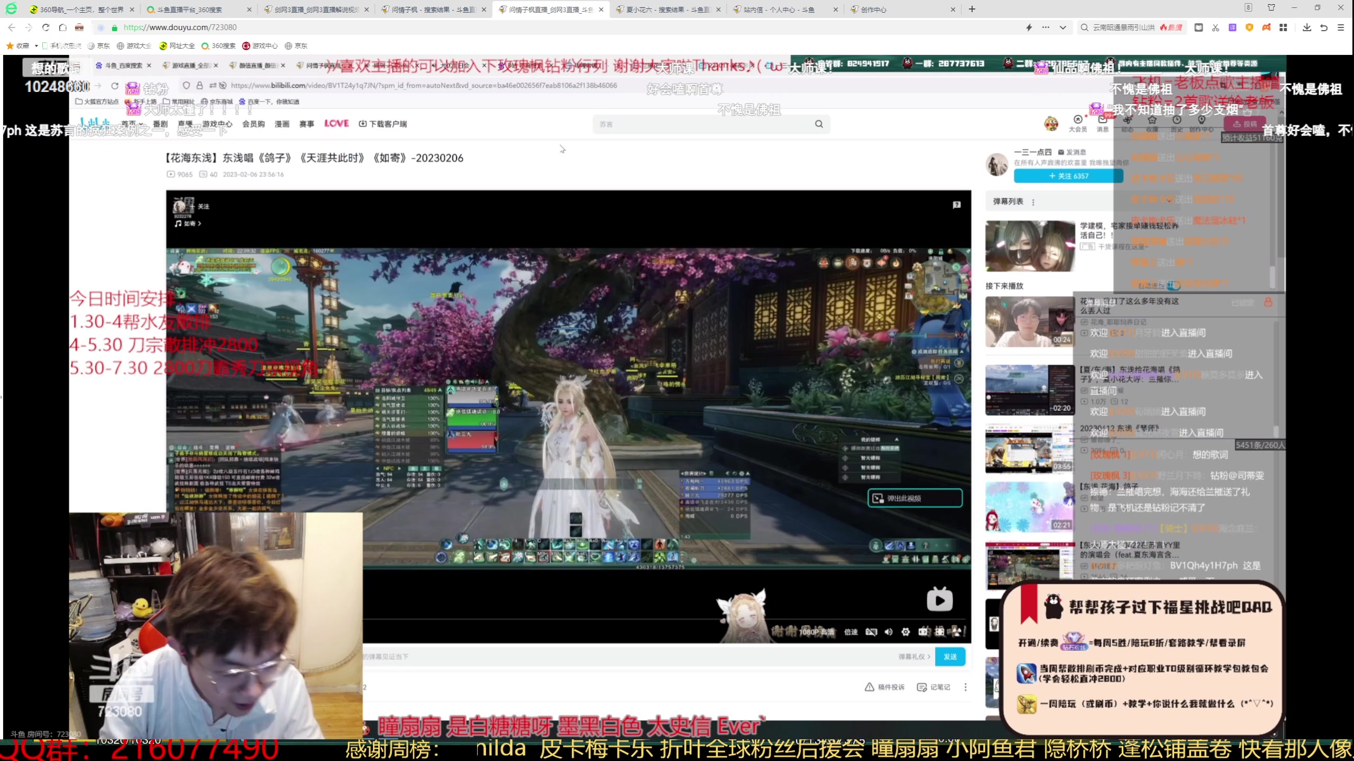Switch to 斗鱼直播平台_360搜索 tab

click(198, 10)
